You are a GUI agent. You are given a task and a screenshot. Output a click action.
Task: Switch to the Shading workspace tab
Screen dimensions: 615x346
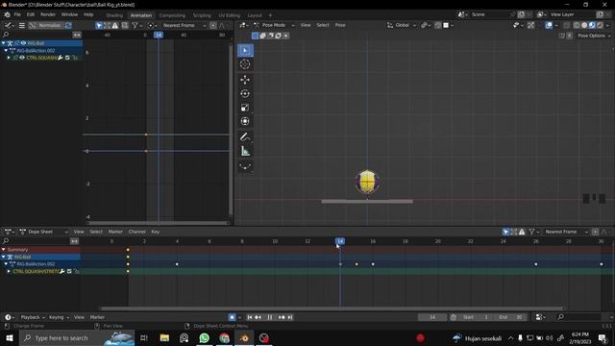coord(114,15)
